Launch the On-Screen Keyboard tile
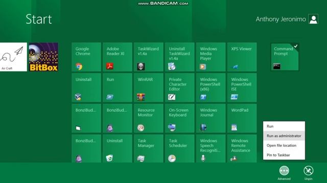Image resolution: width=327 pixels, height=183 pixels. pos(180,118)
